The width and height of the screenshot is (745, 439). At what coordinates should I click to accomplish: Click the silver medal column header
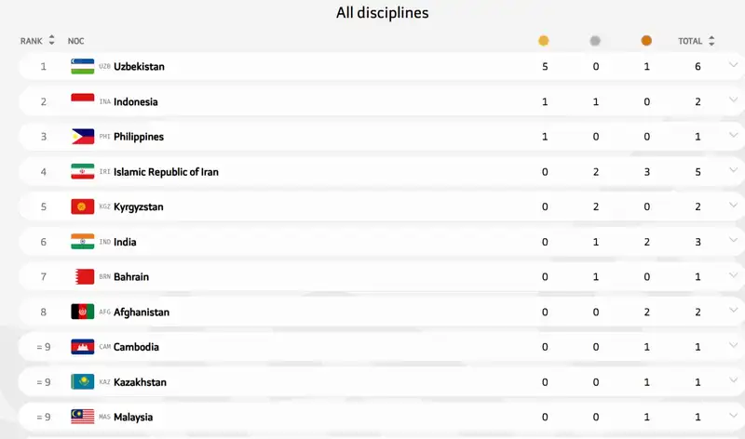[595, 41]
